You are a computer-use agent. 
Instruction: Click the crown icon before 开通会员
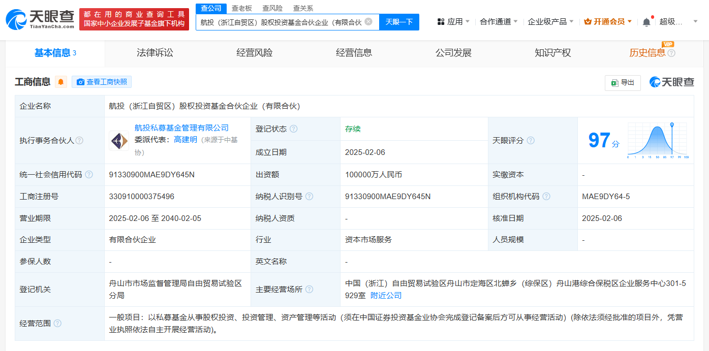point(589,21)
